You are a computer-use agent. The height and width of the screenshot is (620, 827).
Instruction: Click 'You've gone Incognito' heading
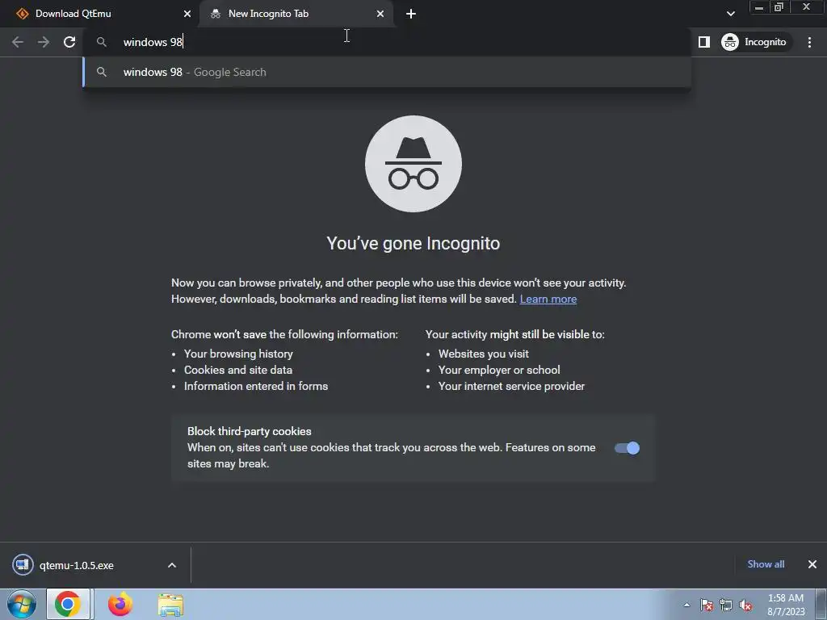click(413, 244)
